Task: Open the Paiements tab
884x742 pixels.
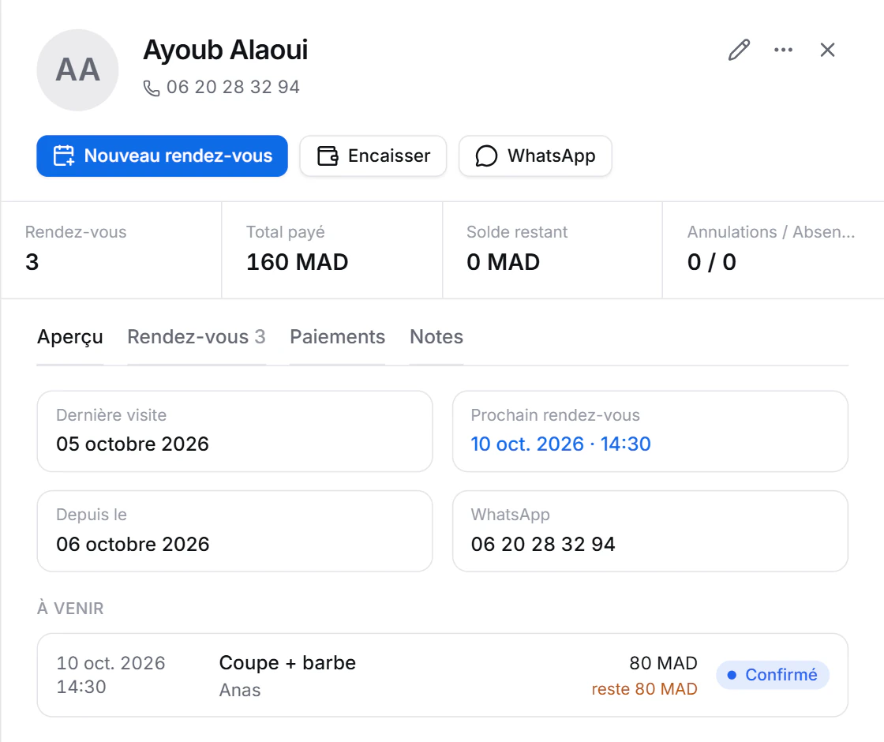Action: point(337,336)
